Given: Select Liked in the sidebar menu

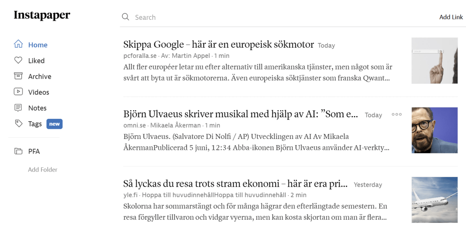Looking at the screenshot, I should [x=37, y=61].
